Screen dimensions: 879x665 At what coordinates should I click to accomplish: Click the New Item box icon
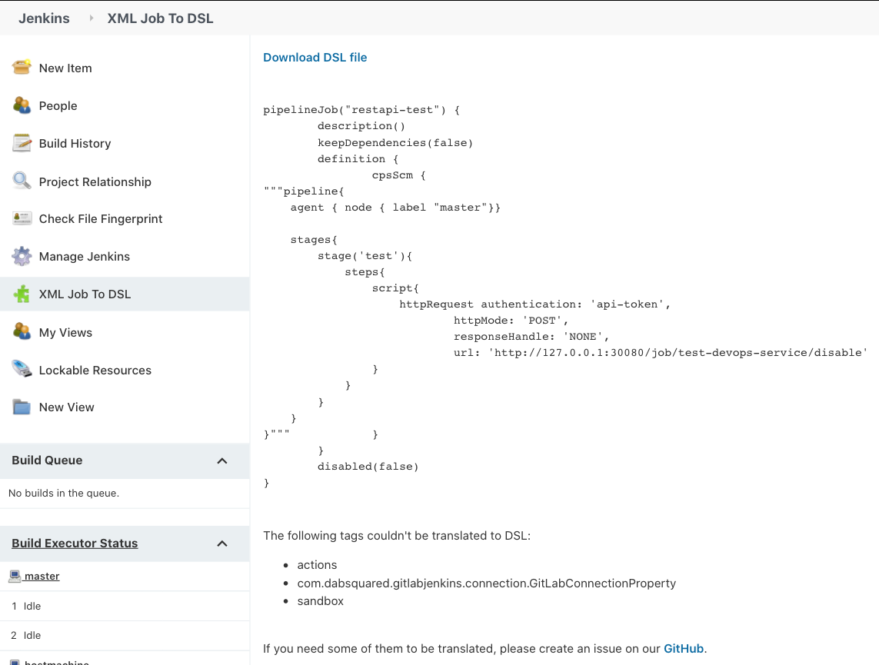(22, 67)
